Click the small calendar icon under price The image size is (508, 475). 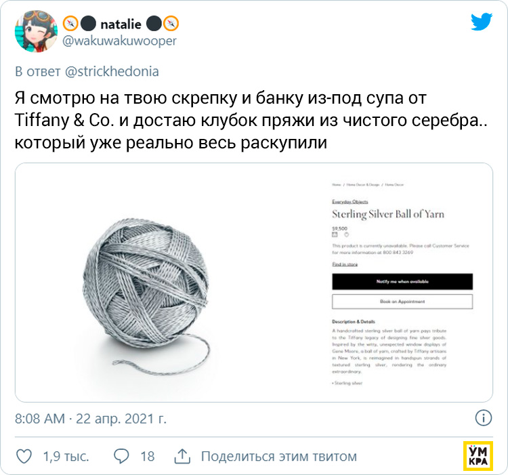point(335,234)
